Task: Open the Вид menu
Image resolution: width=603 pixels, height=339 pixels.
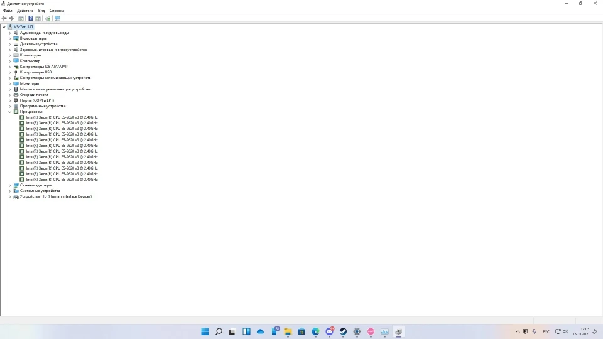Action: tap(41, 11)
